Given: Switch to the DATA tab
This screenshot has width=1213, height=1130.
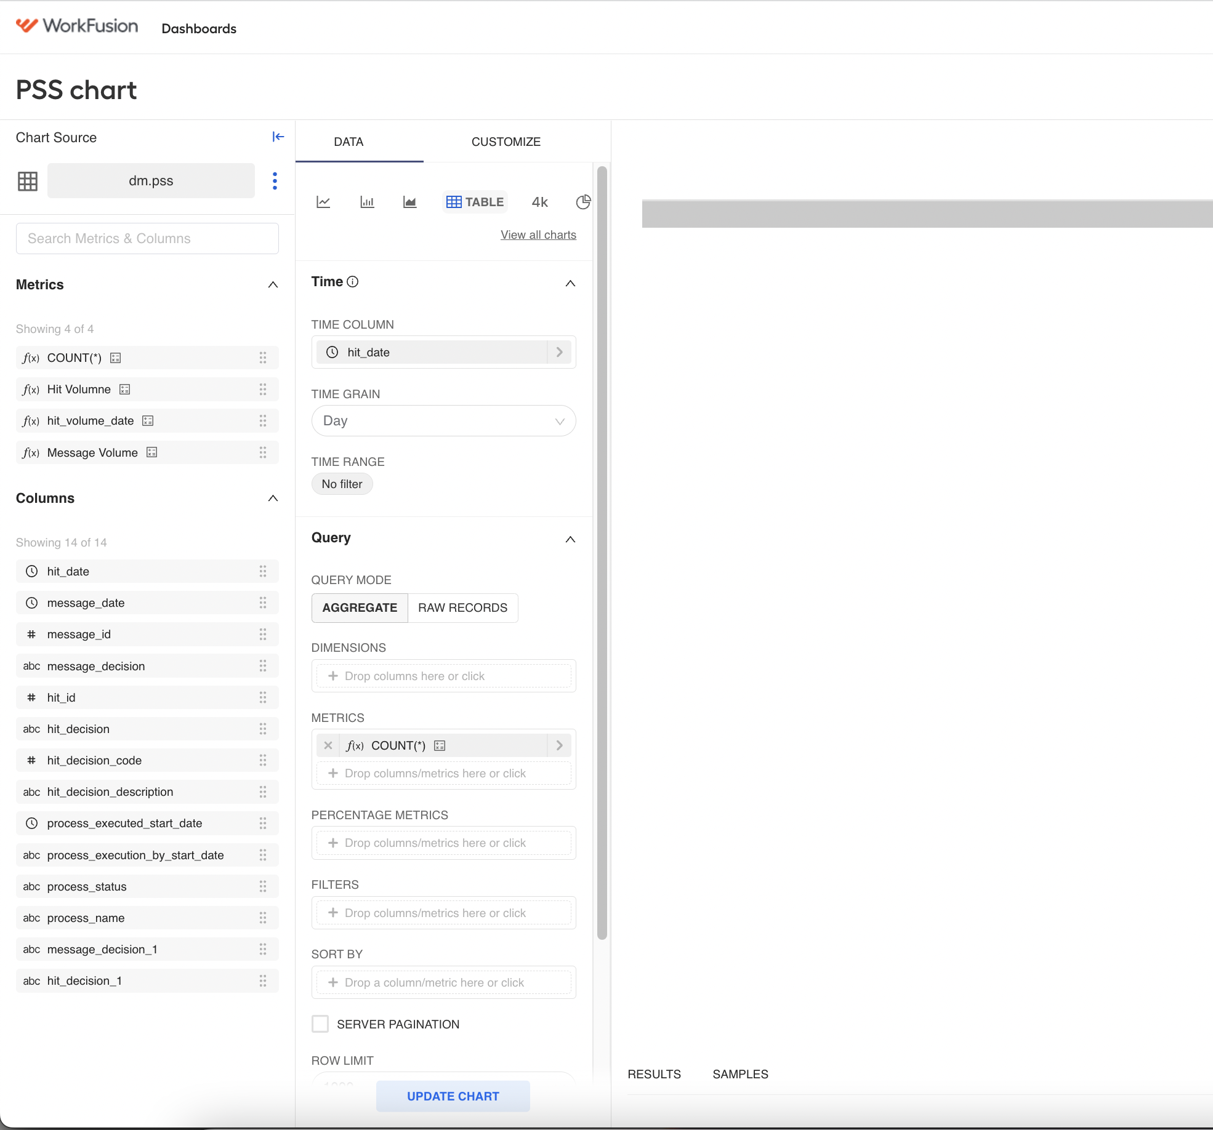Looking at the screenshot, I should point(349,142).
